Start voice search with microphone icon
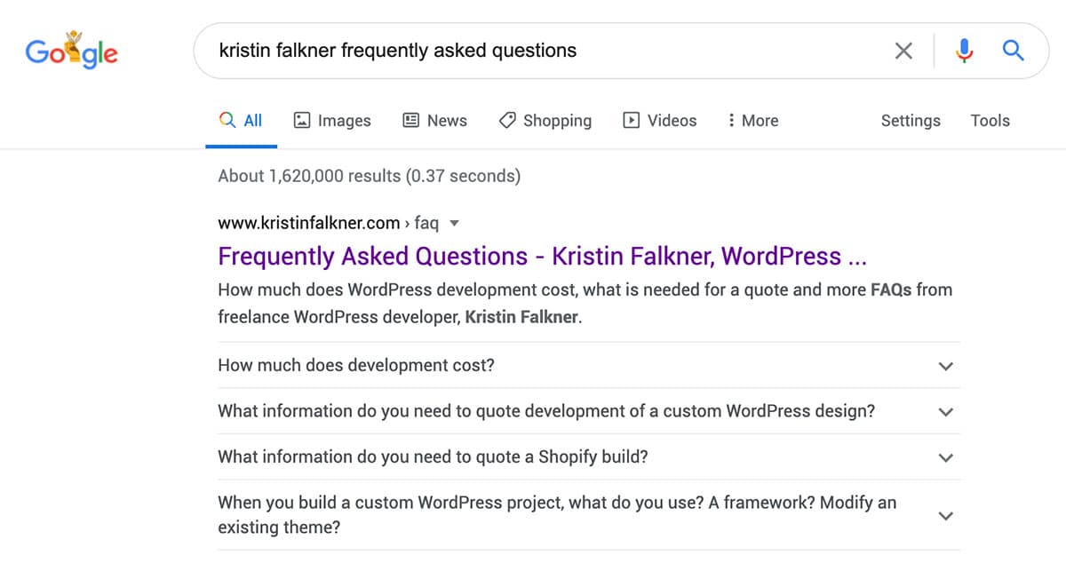 point(965,51)
